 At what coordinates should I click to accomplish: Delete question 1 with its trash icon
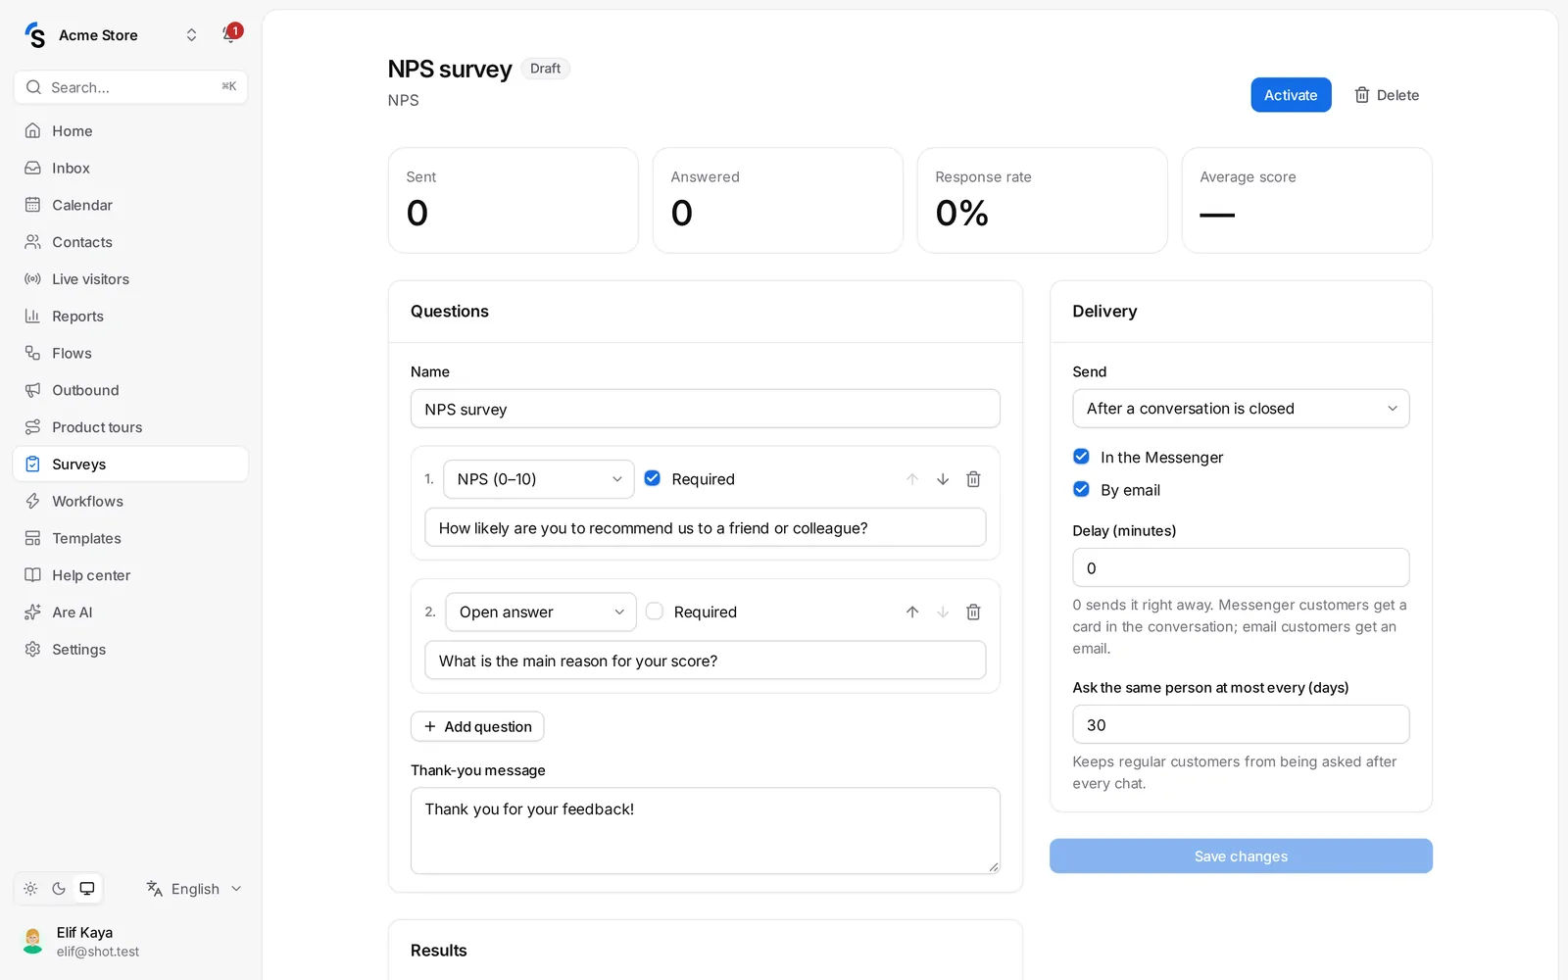[973, 479]
